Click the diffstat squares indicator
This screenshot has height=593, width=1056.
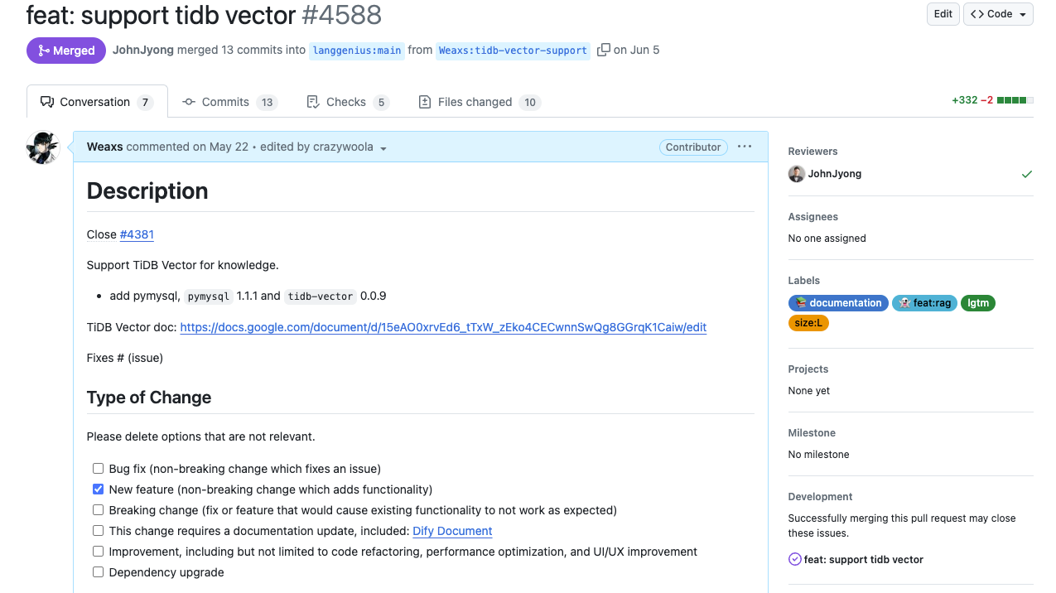click(x=1015, y=100)
